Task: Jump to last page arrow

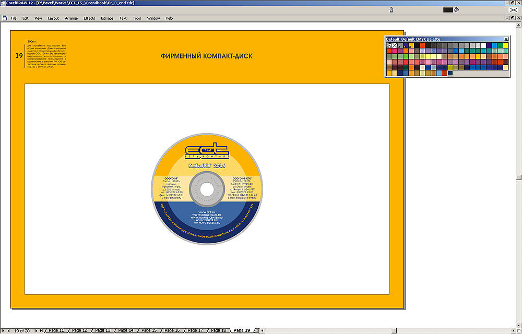Action: pyautogui.click(x=41, y=331)
